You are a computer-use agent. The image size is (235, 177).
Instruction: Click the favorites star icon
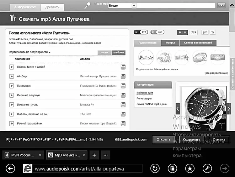(x=190, y=168)
